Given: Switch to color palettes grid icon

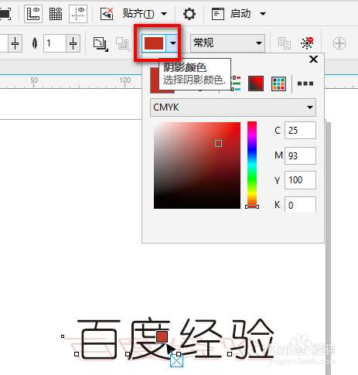Looking at the screenshot, I should click(278, 84).
